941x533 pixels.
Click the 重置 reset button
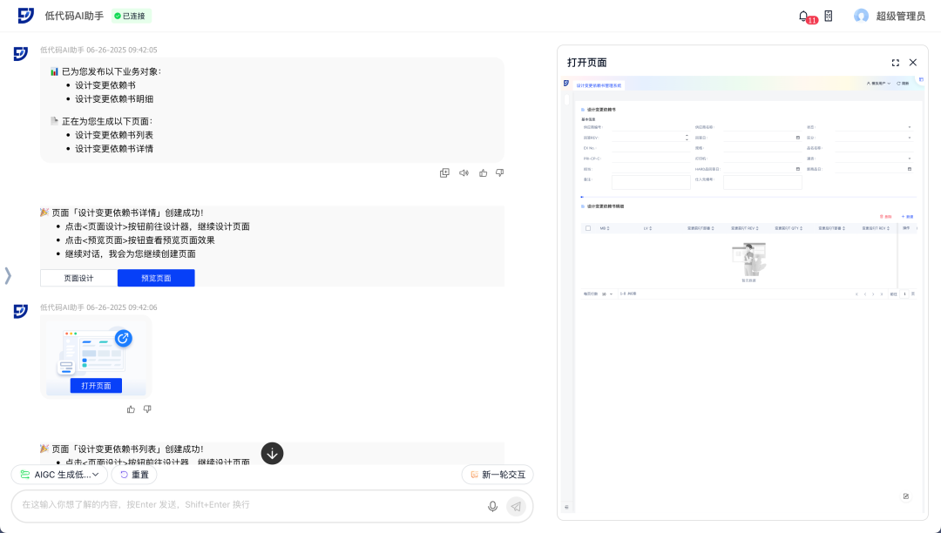[x=134, y=475]
